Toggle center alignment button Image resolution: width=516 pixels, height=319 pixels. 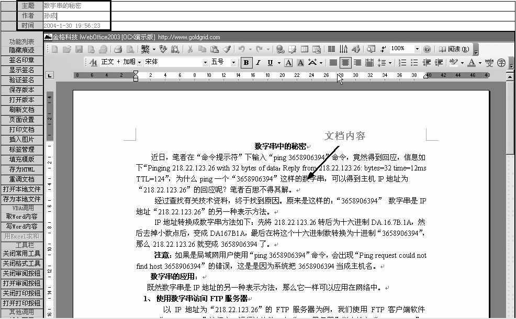[345, 63]
